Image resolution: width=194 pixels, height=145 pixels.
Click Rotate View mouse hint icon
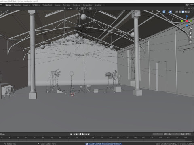[5, 144]
